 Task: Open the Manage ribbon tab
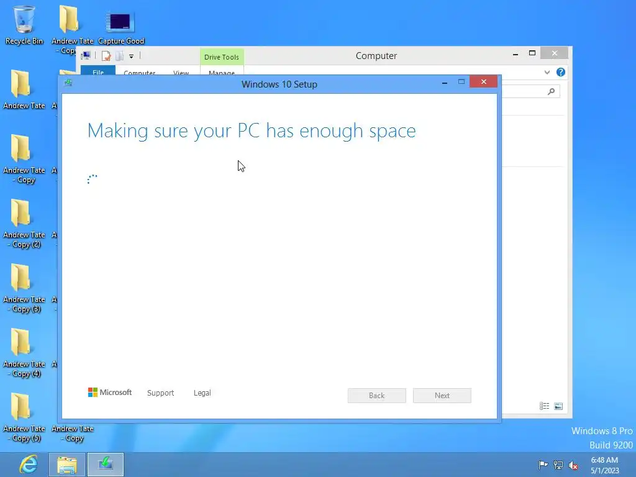pyautogui.click(x=222, y=72)
